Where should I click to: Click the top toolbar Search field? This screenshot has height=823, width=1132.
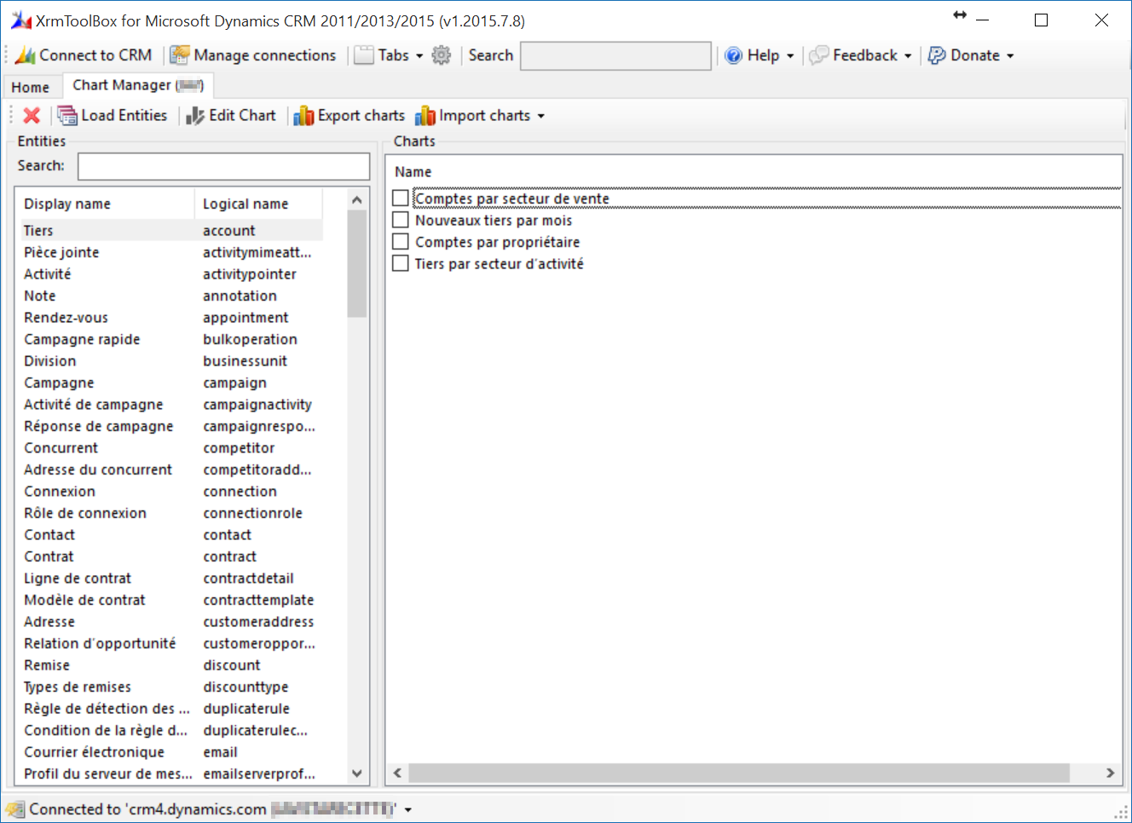[x=615, y=56]
